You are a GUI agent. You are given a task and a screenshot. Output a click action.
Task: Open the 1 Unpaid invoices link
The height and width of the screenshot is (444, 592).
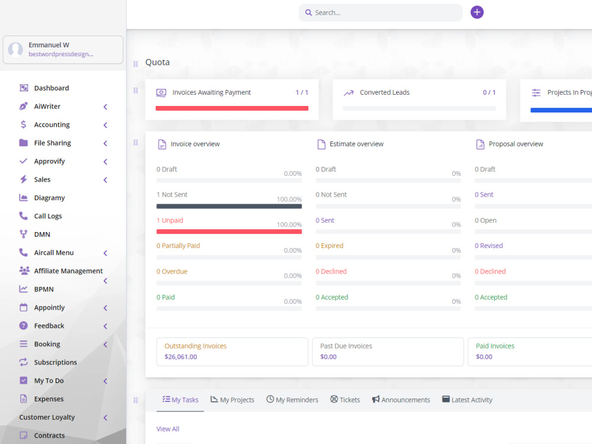point(170,220)
